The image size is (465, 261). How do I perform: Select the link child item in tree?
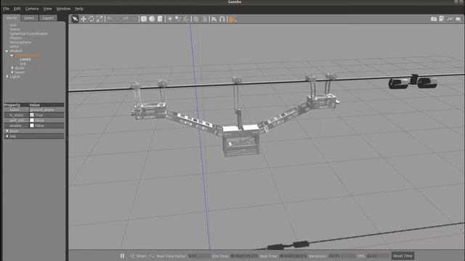(x=23, y=64)
